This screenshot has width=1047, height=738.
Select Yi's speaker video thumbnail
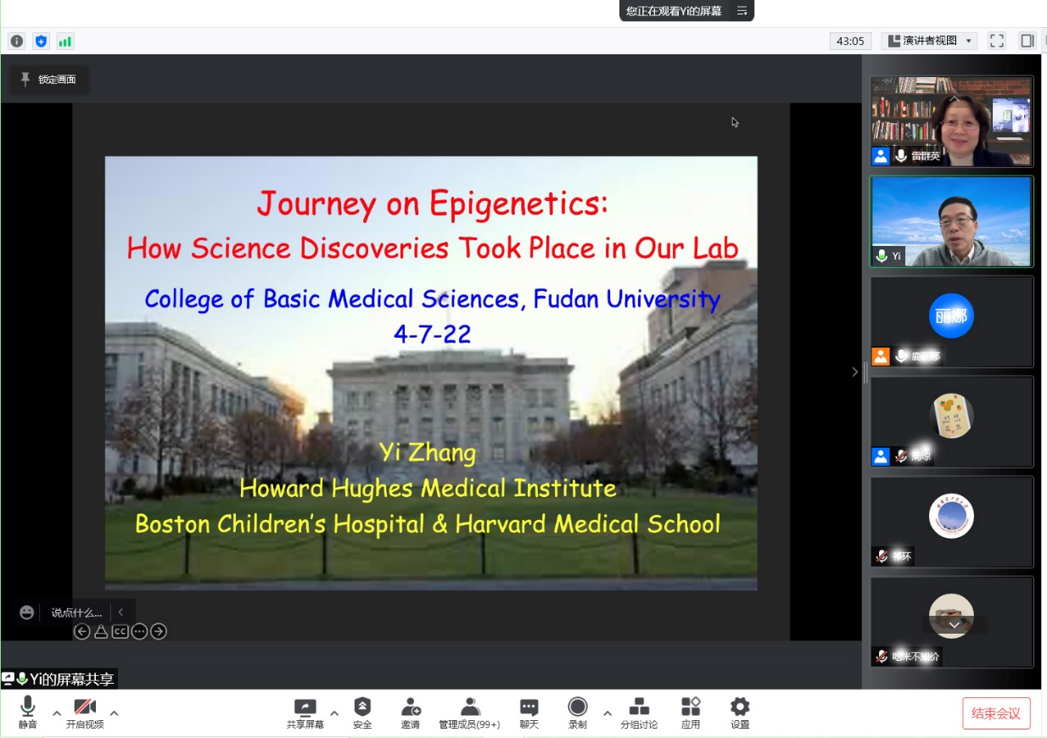click(952, 221)
